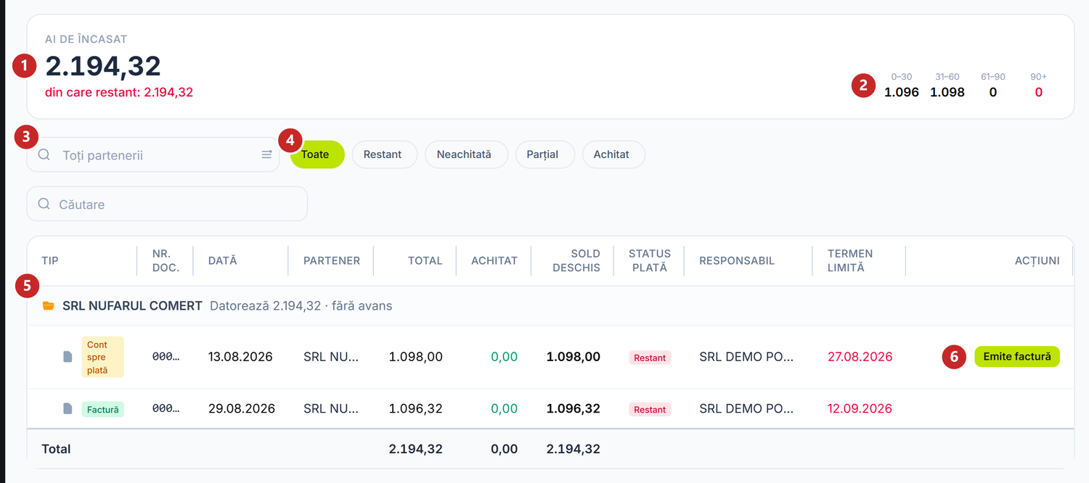Click the 0–30 aging bucket value 1.096
1089x483 pixels.
902,92
